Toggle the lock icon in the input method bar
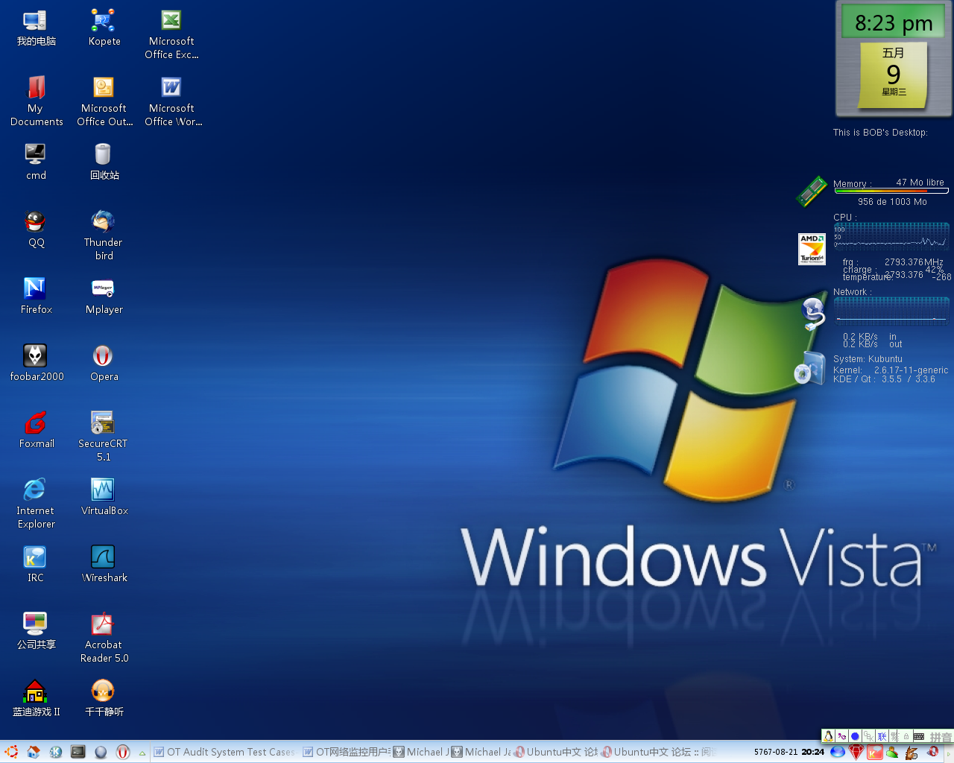This screenshot has width=954, height=763. click(906, 736)
